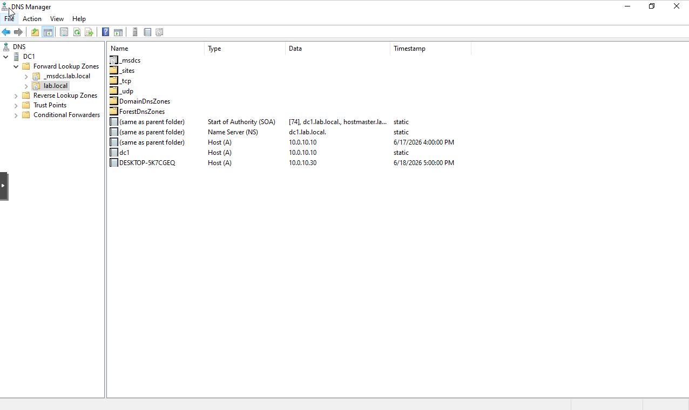Open the Help menu

point(79,19)
